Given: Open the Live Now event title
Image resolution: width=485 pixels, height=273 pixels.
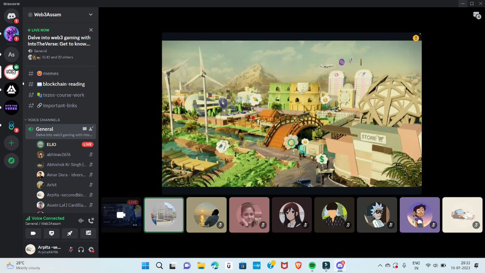Looking at the screenshot, I should (x=59, y=40).
